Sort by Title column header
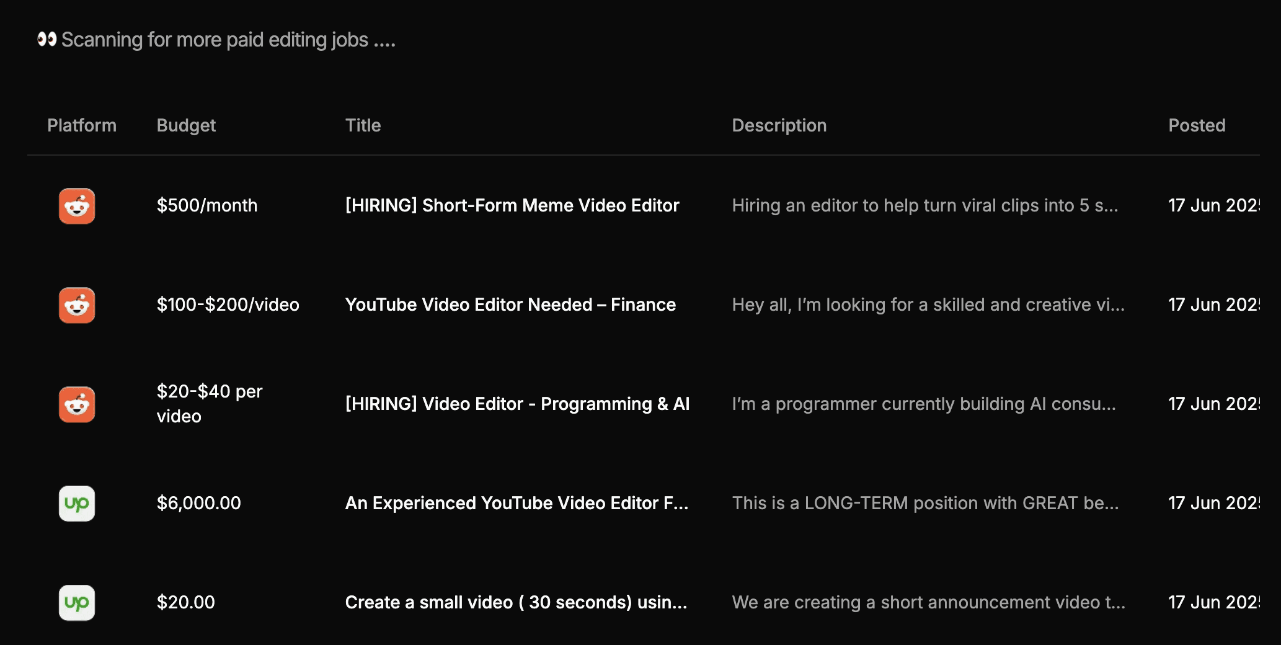This screenshot has height=645, width=1281. 363,125
